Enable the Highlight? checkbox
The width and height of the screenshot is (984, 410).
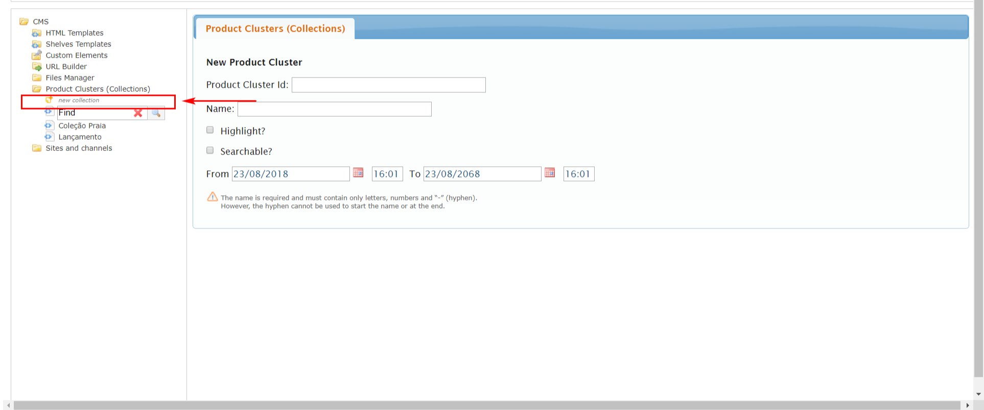[x=210, y=130]
